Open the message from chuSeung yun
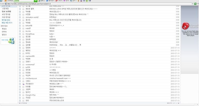The image size is (199, 106). 31,78
